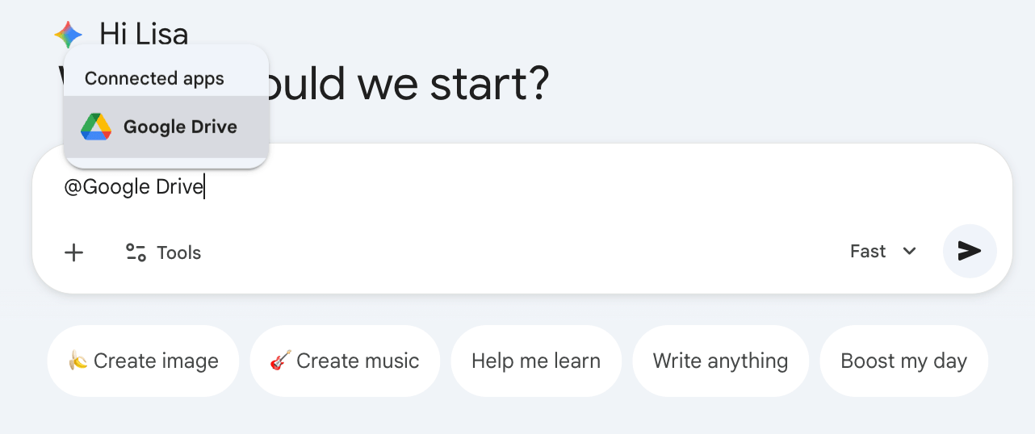Click the Connected apps popup header
The image size is (1035, 434).
pos(154,78)
